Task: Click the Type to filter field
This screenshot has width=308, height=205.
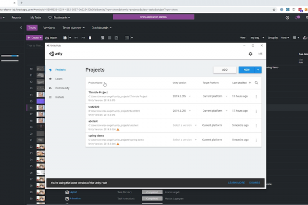Action: tap(35, 46)
